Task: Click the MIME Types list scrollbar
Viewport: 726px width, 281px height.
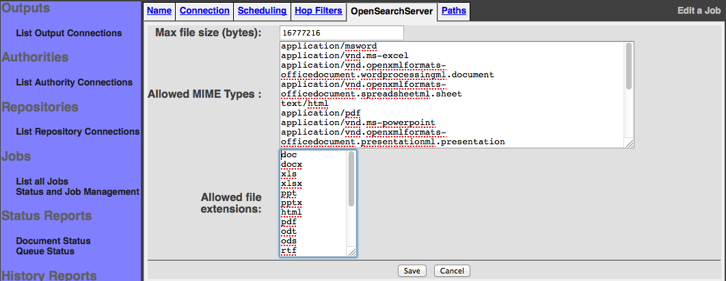Action: (x=628, y=67)
